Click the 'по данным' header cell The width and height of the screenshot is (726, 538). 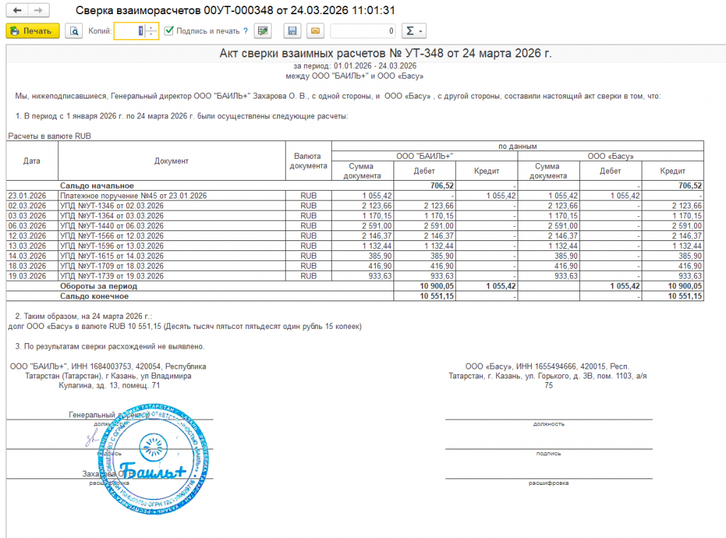tap(518, 146)
